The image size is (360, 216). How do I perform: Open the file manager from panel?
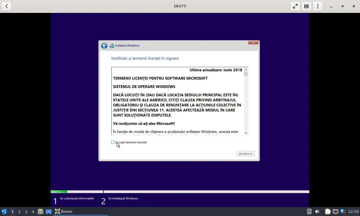[x=40, y=211]
